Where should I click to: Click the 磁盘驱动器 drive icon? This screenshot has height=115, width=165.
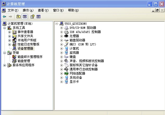66,40
